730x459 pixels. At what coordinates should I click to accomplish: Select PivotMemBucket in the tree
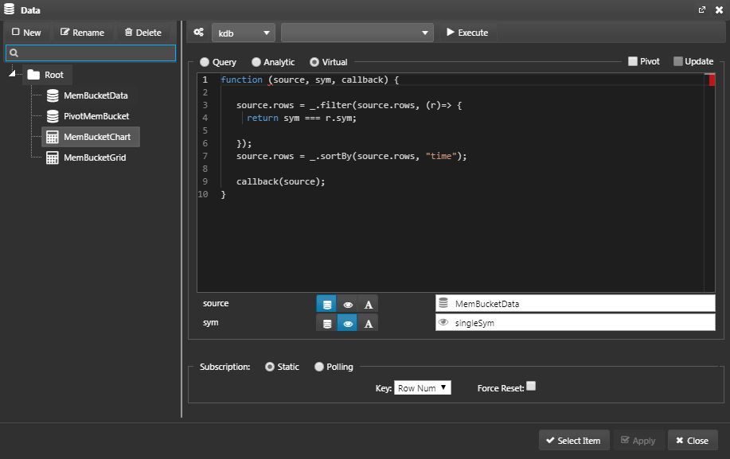96,116
